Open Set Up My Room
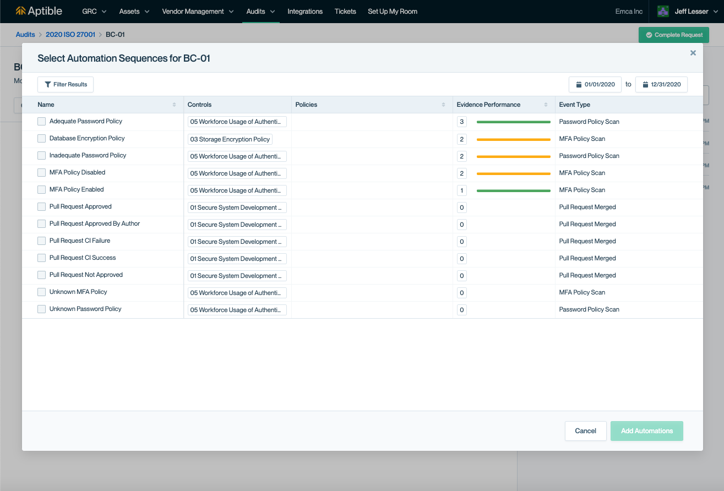 393,11
